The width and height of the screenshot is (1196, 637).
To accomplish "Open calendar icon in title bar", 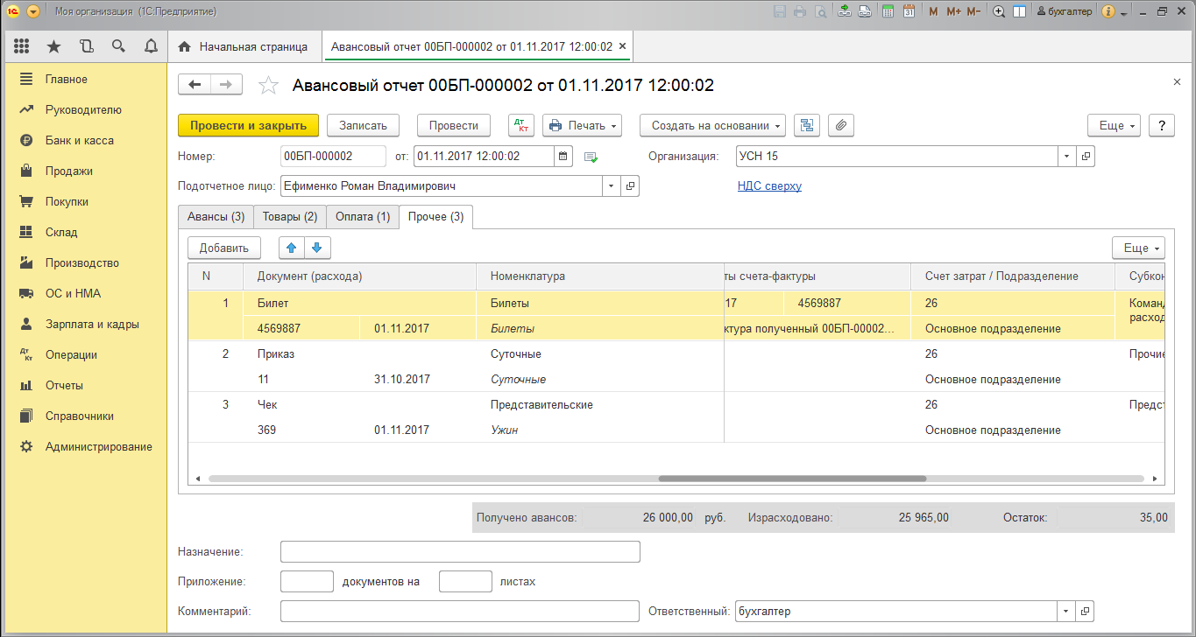I will (x=909, y=11).
